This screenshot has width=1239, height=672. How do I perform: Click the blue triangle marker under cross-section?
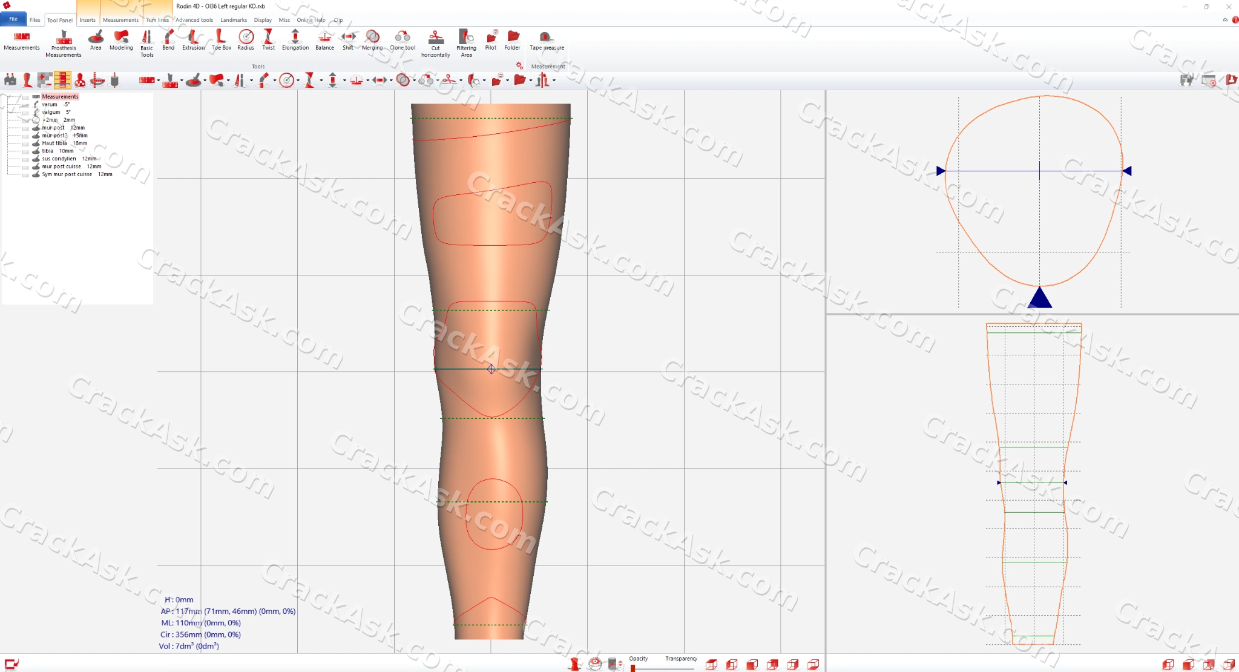coord(1040,297)
